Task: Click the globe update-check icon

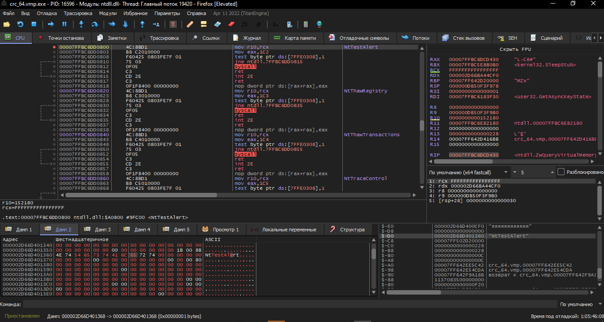Action: tap(319, 24)
